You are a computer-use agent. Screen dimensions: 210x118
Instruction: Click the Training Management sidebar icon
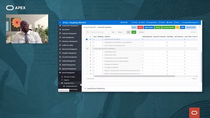[x=60, y=61]
